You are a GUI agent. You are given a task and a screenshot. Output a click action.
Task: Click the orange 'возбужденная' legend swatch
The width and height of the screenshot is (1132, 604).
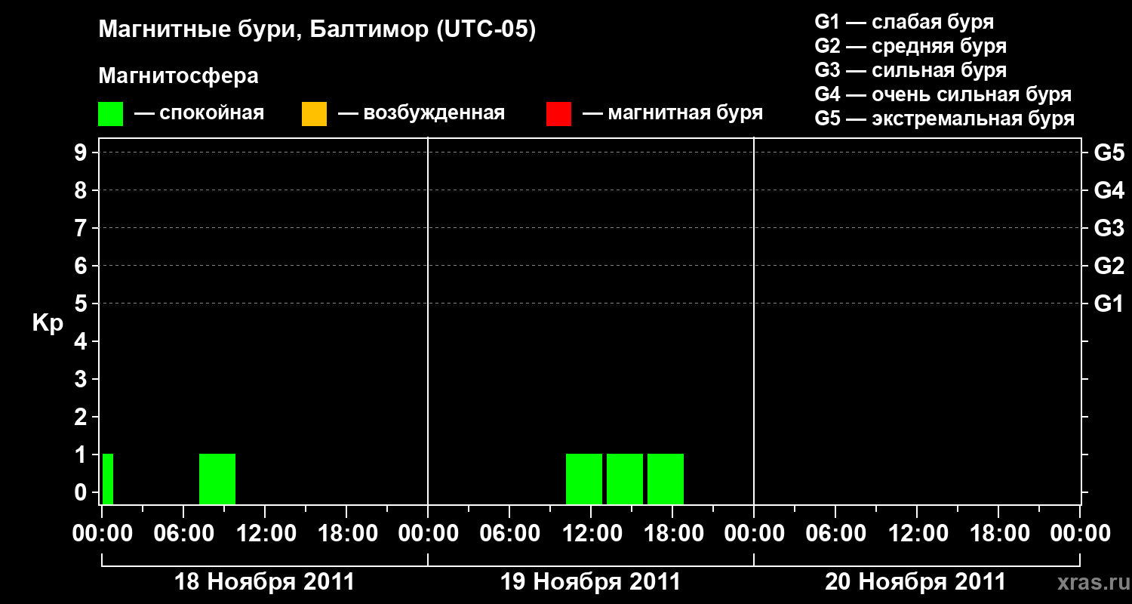point(314,114)
